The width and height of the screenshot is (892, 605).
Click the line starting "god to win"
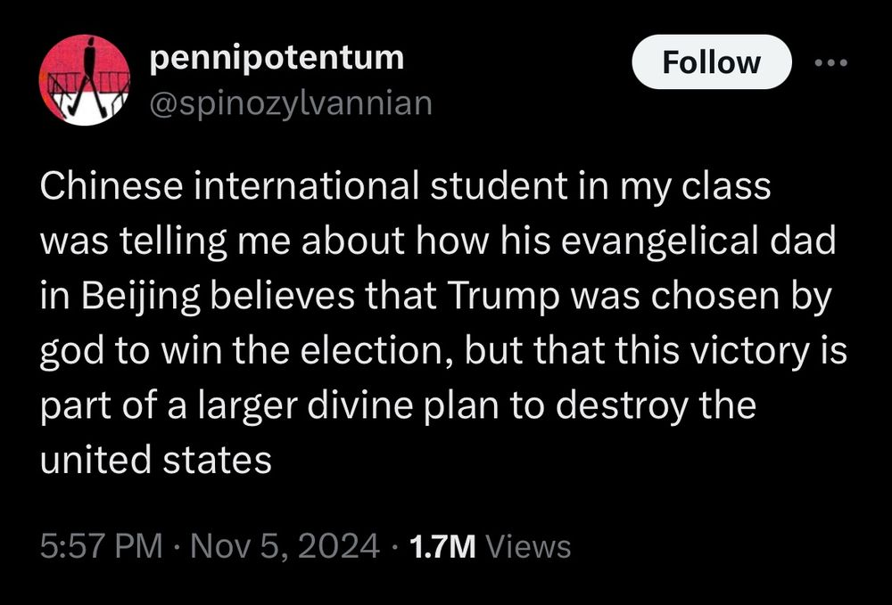pos(443,350)
